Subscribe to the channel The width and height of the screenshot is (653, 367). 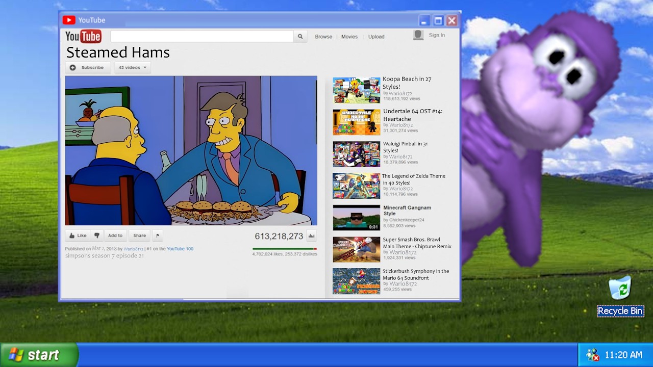(x=87, y=67)
